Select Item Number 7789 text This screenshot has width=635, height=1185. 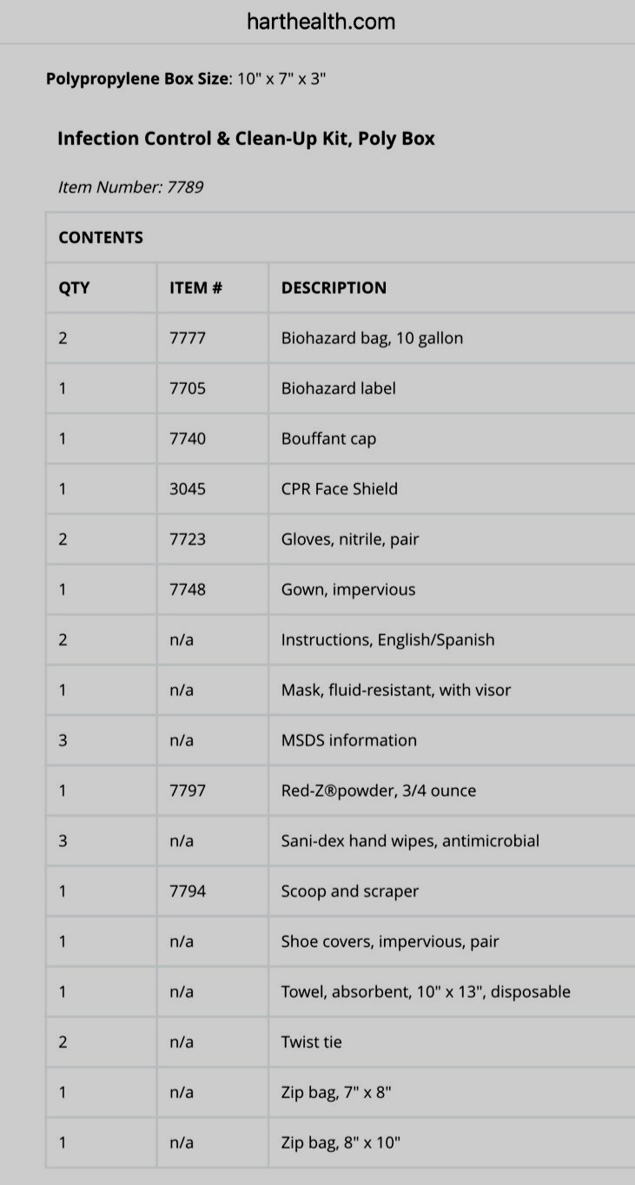pos(130,187)
